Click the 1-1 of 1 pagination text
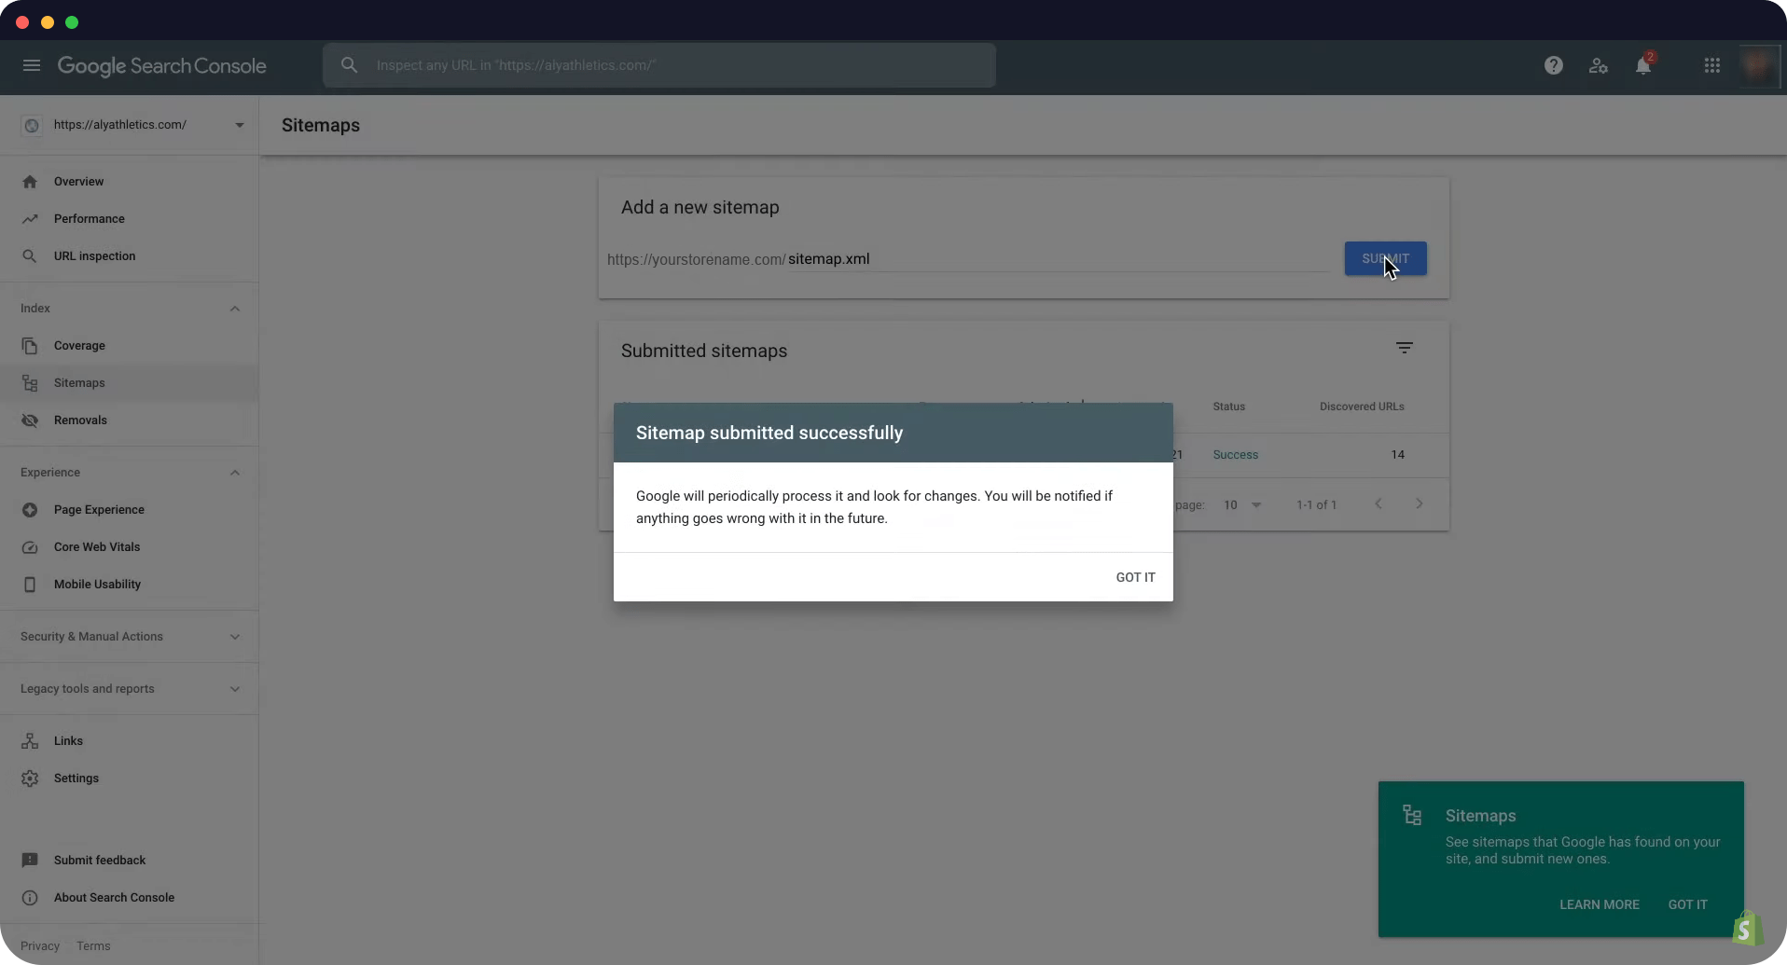 1316,505
